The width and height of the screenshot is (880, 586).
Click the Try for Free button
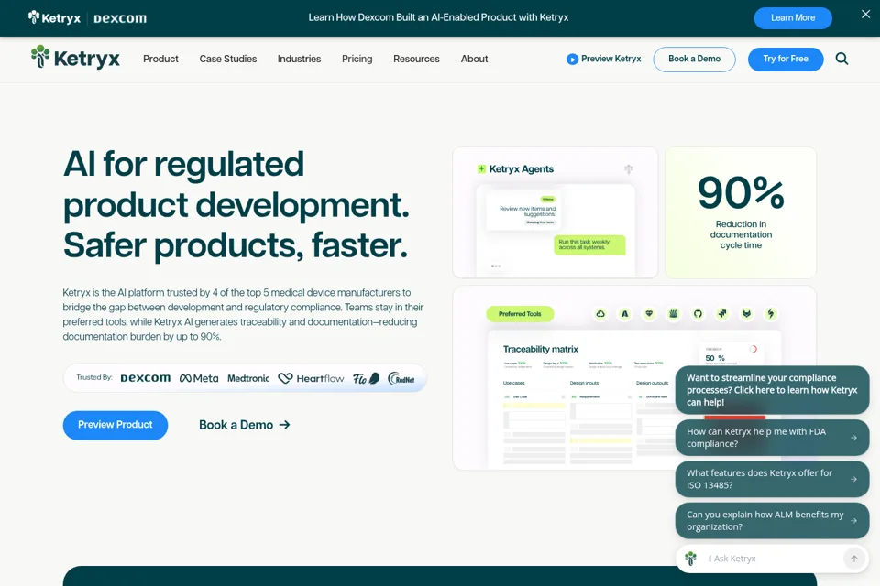tap(786, 59)
